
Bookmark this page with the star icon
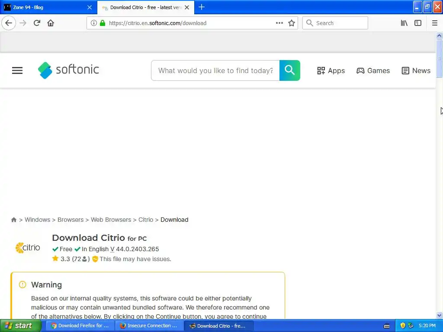click(x=292, y=23)
